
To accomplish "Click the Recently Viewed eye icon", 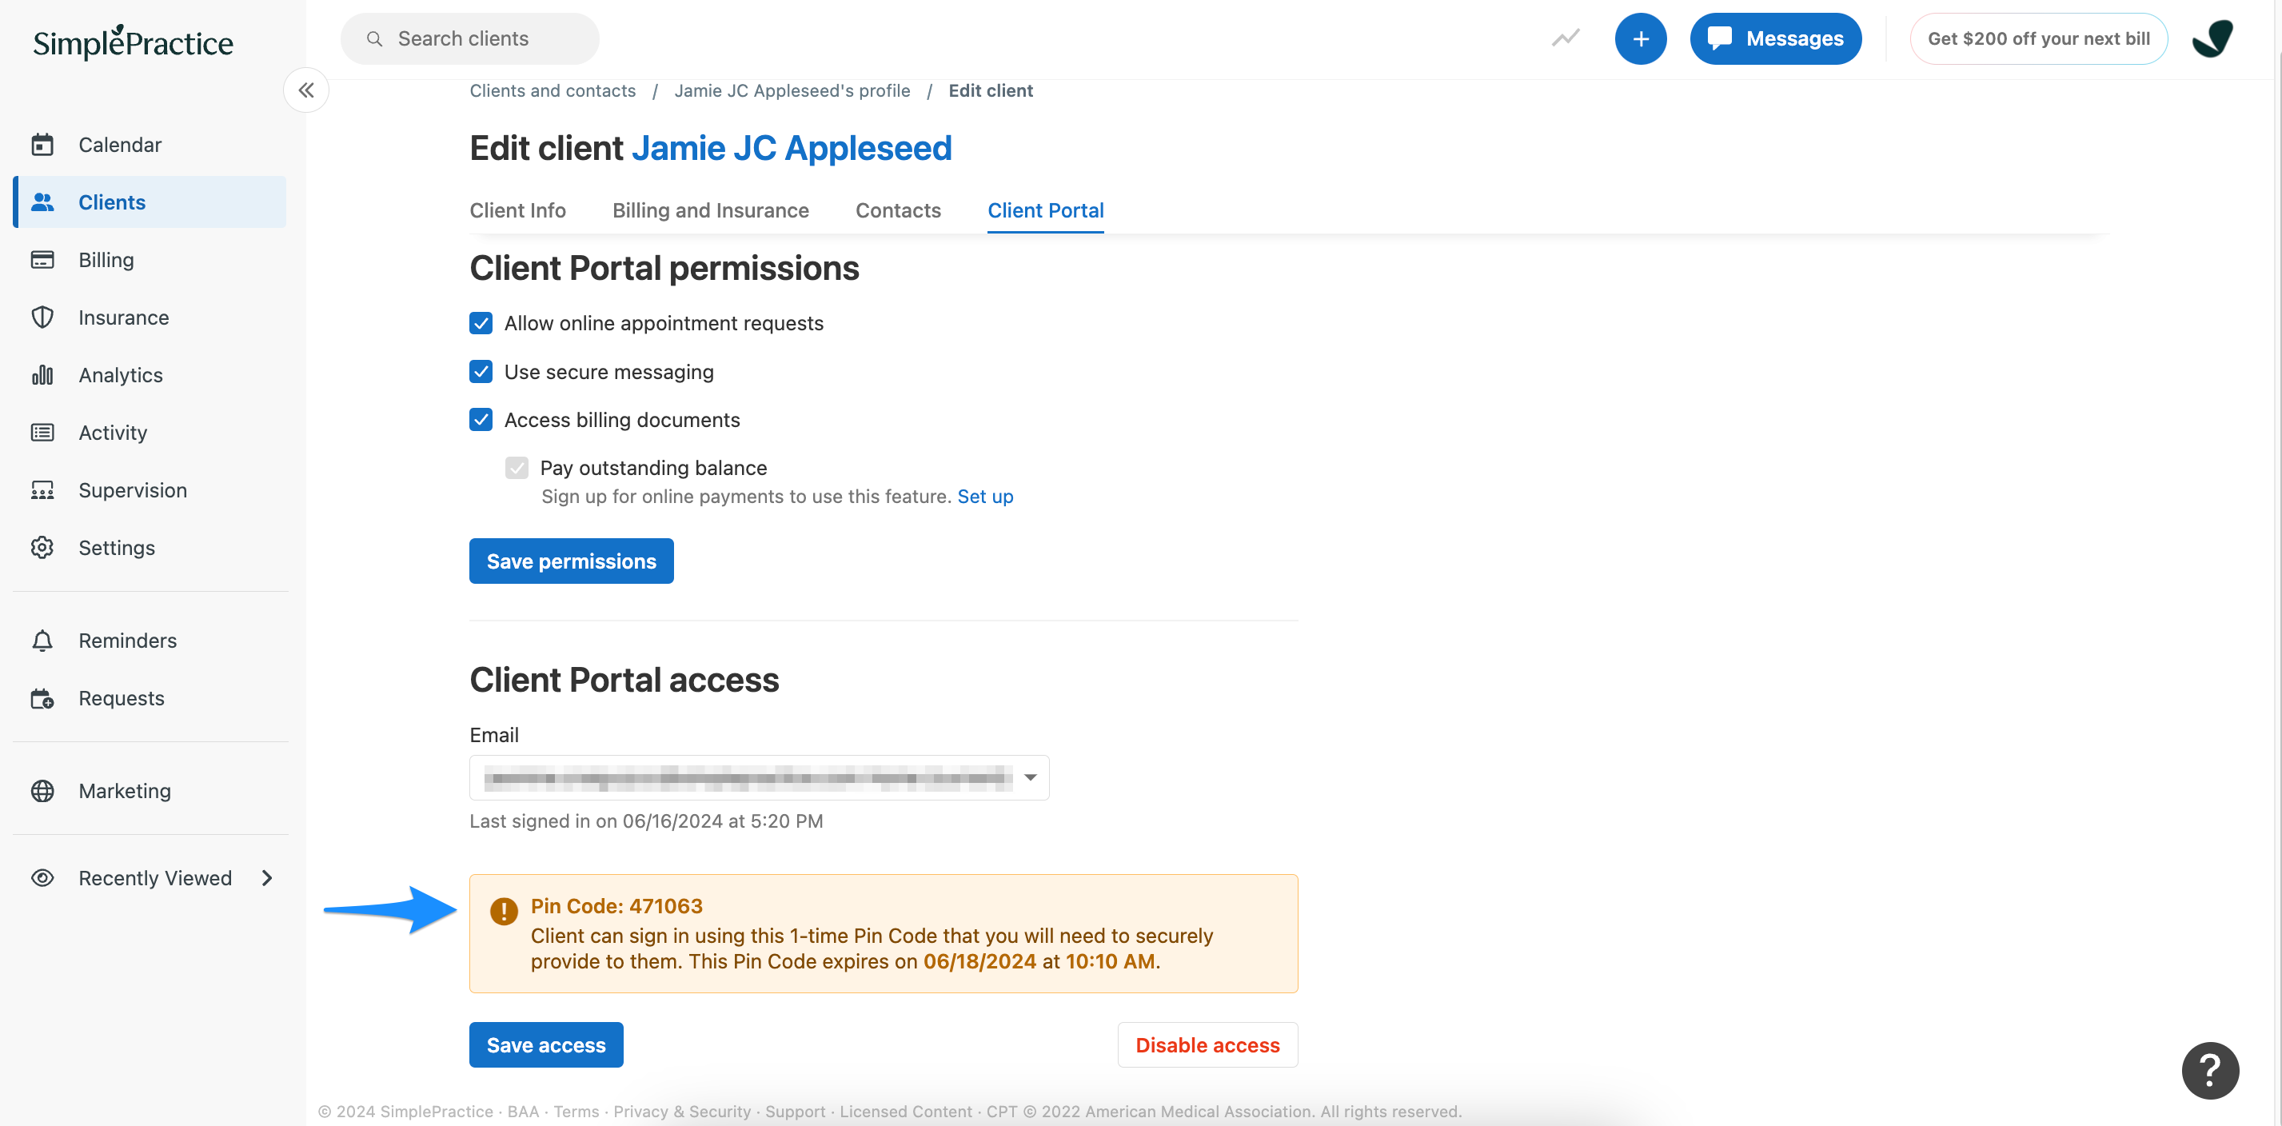I will tap(42, 878).
